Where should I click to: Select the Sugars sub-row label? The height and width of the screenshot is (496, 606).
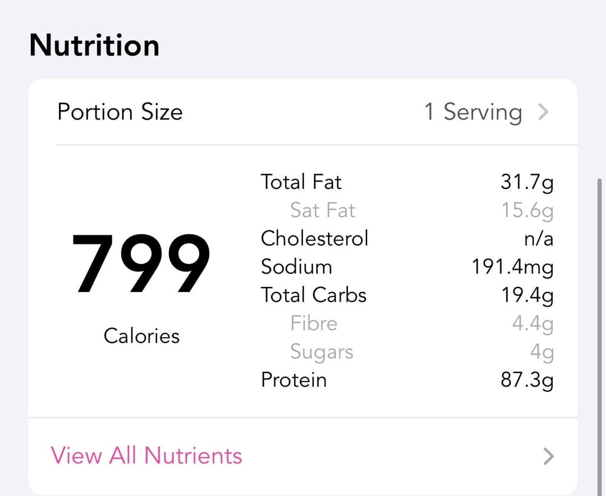pos(322,352)
